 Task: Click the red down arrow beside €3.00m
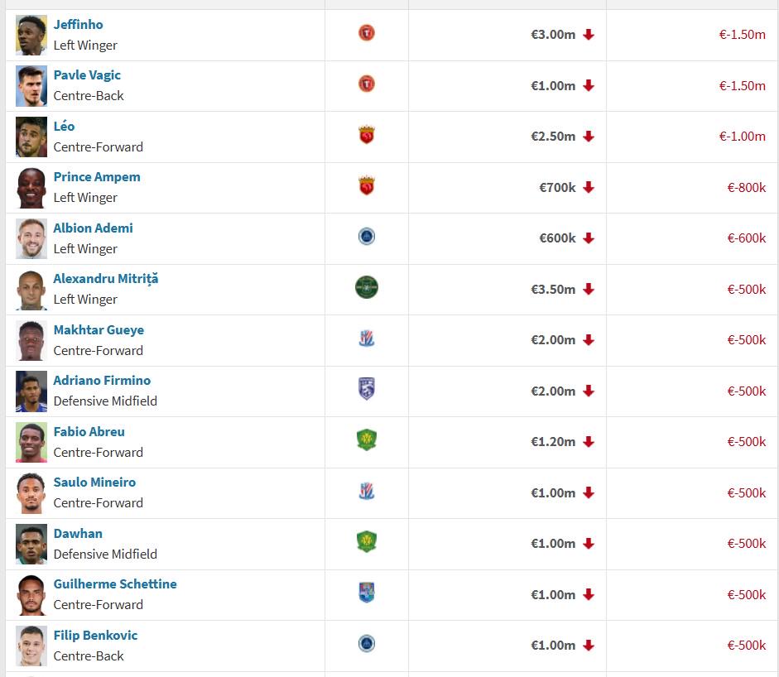click(589, 35)
